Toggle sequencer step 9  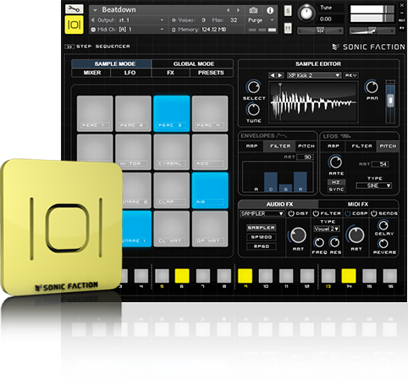coord(245,275)
